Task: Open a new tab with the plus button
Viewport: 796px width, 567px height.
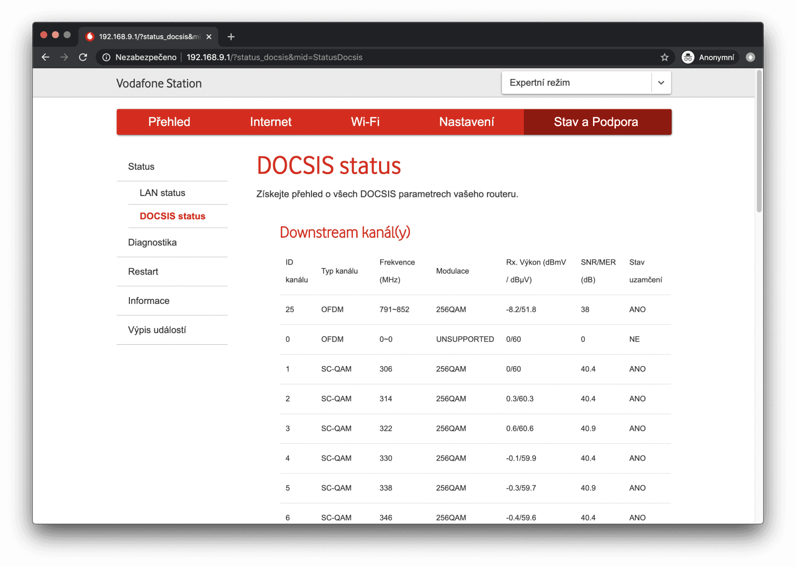Action: pyautogui.click(x=231, y=36)
